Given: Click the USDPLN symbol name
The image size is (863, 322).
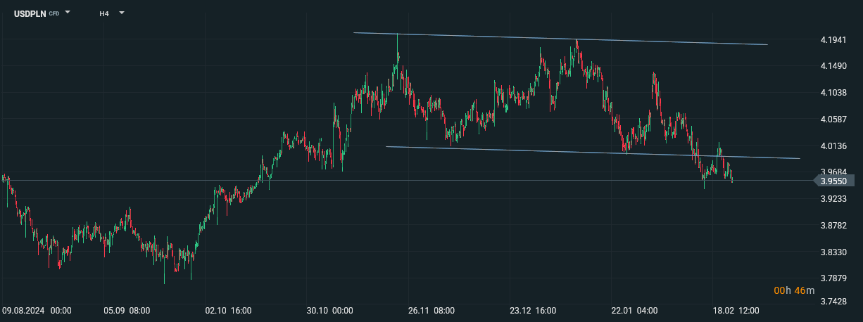Looking at the screenshot, I should pos(30,13).
